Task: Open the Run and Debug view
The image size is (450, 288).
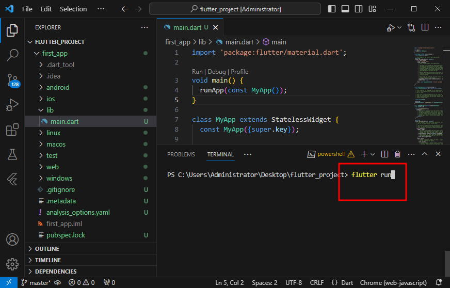Action: point(12,105)
